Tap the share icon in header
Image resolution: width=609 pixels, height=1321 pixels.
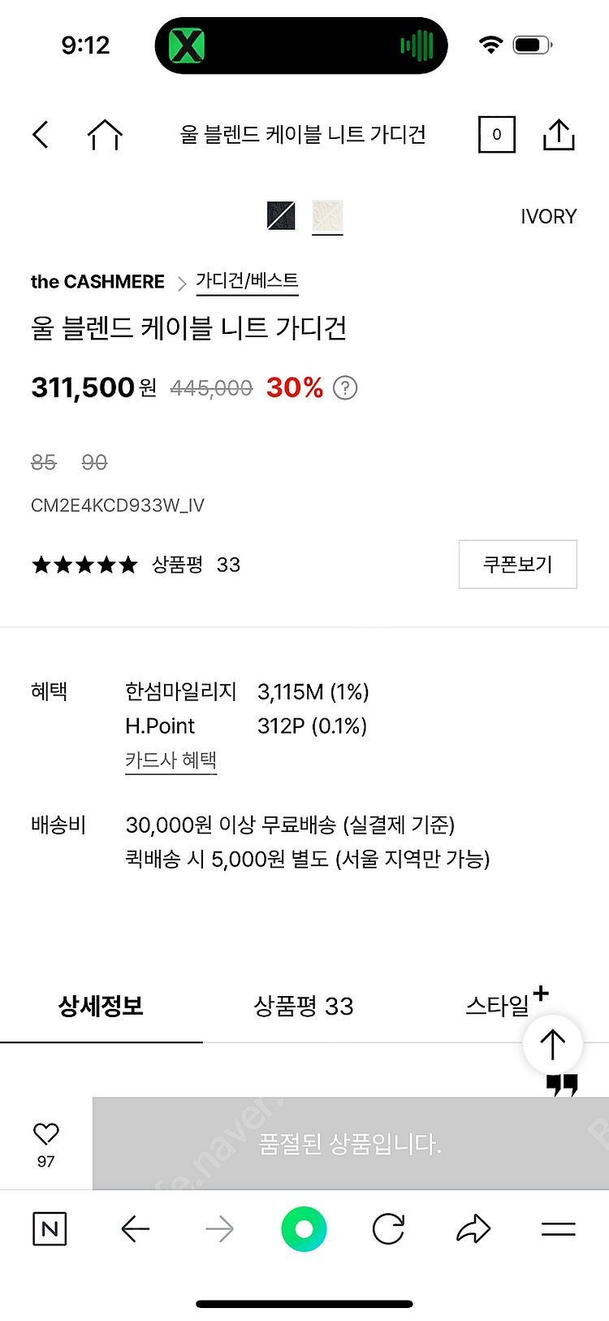pyautogui.click(x=559, y=135)
